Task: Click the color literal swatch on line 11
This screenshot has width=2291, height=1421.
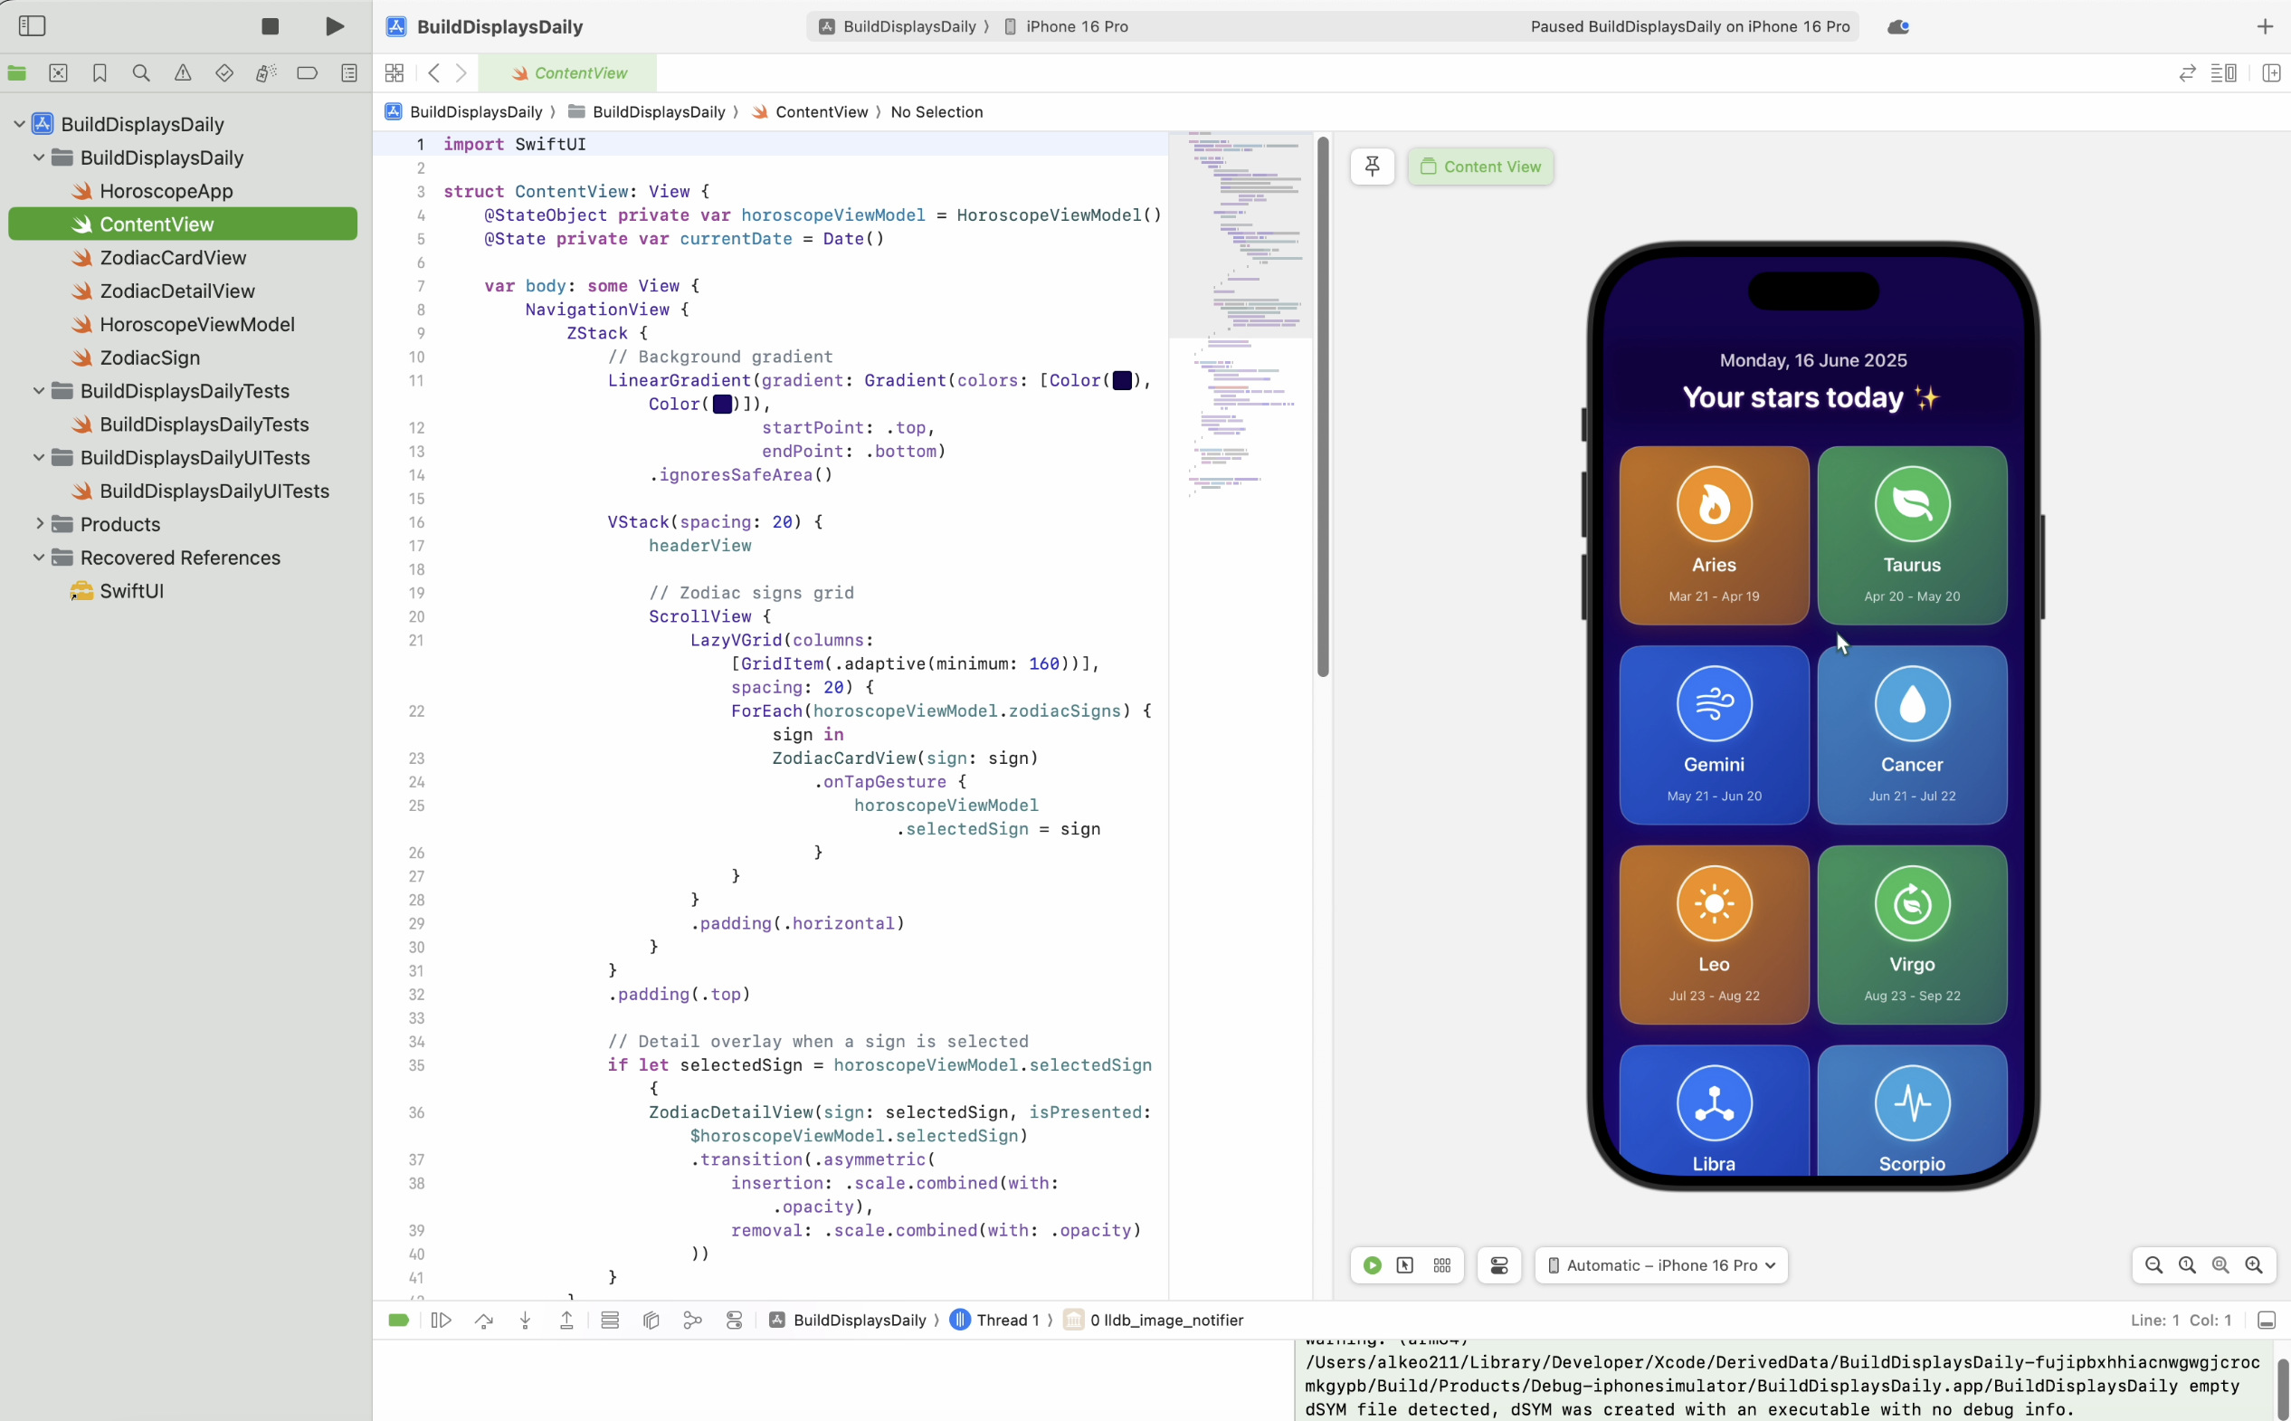Action: 1124,381
